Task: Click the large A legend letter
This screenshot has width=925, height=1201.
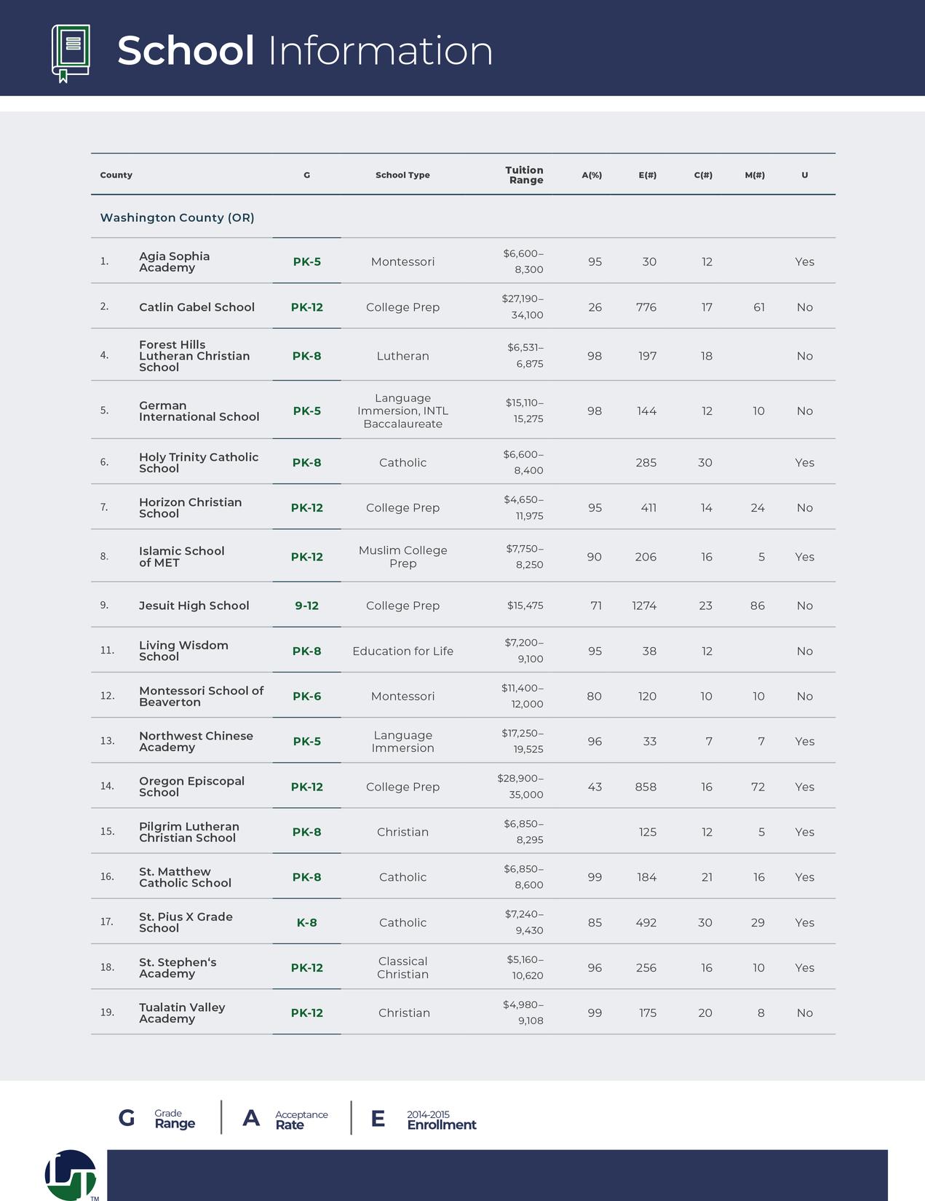Action: (251, 1118)
